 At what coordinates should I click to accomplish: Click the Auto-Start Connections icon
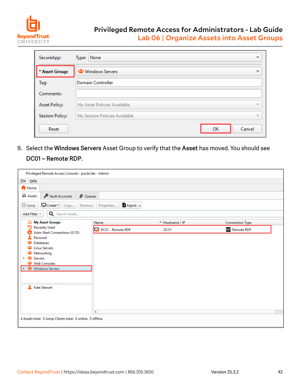click(30, 232)
